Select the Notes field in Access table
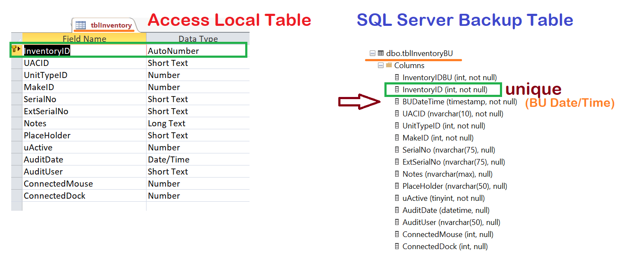The width and height of the screenshot is (618, 259). coord(84,123)
